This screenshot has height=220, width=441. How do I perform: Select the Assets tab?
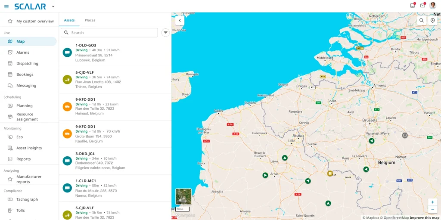69,20
